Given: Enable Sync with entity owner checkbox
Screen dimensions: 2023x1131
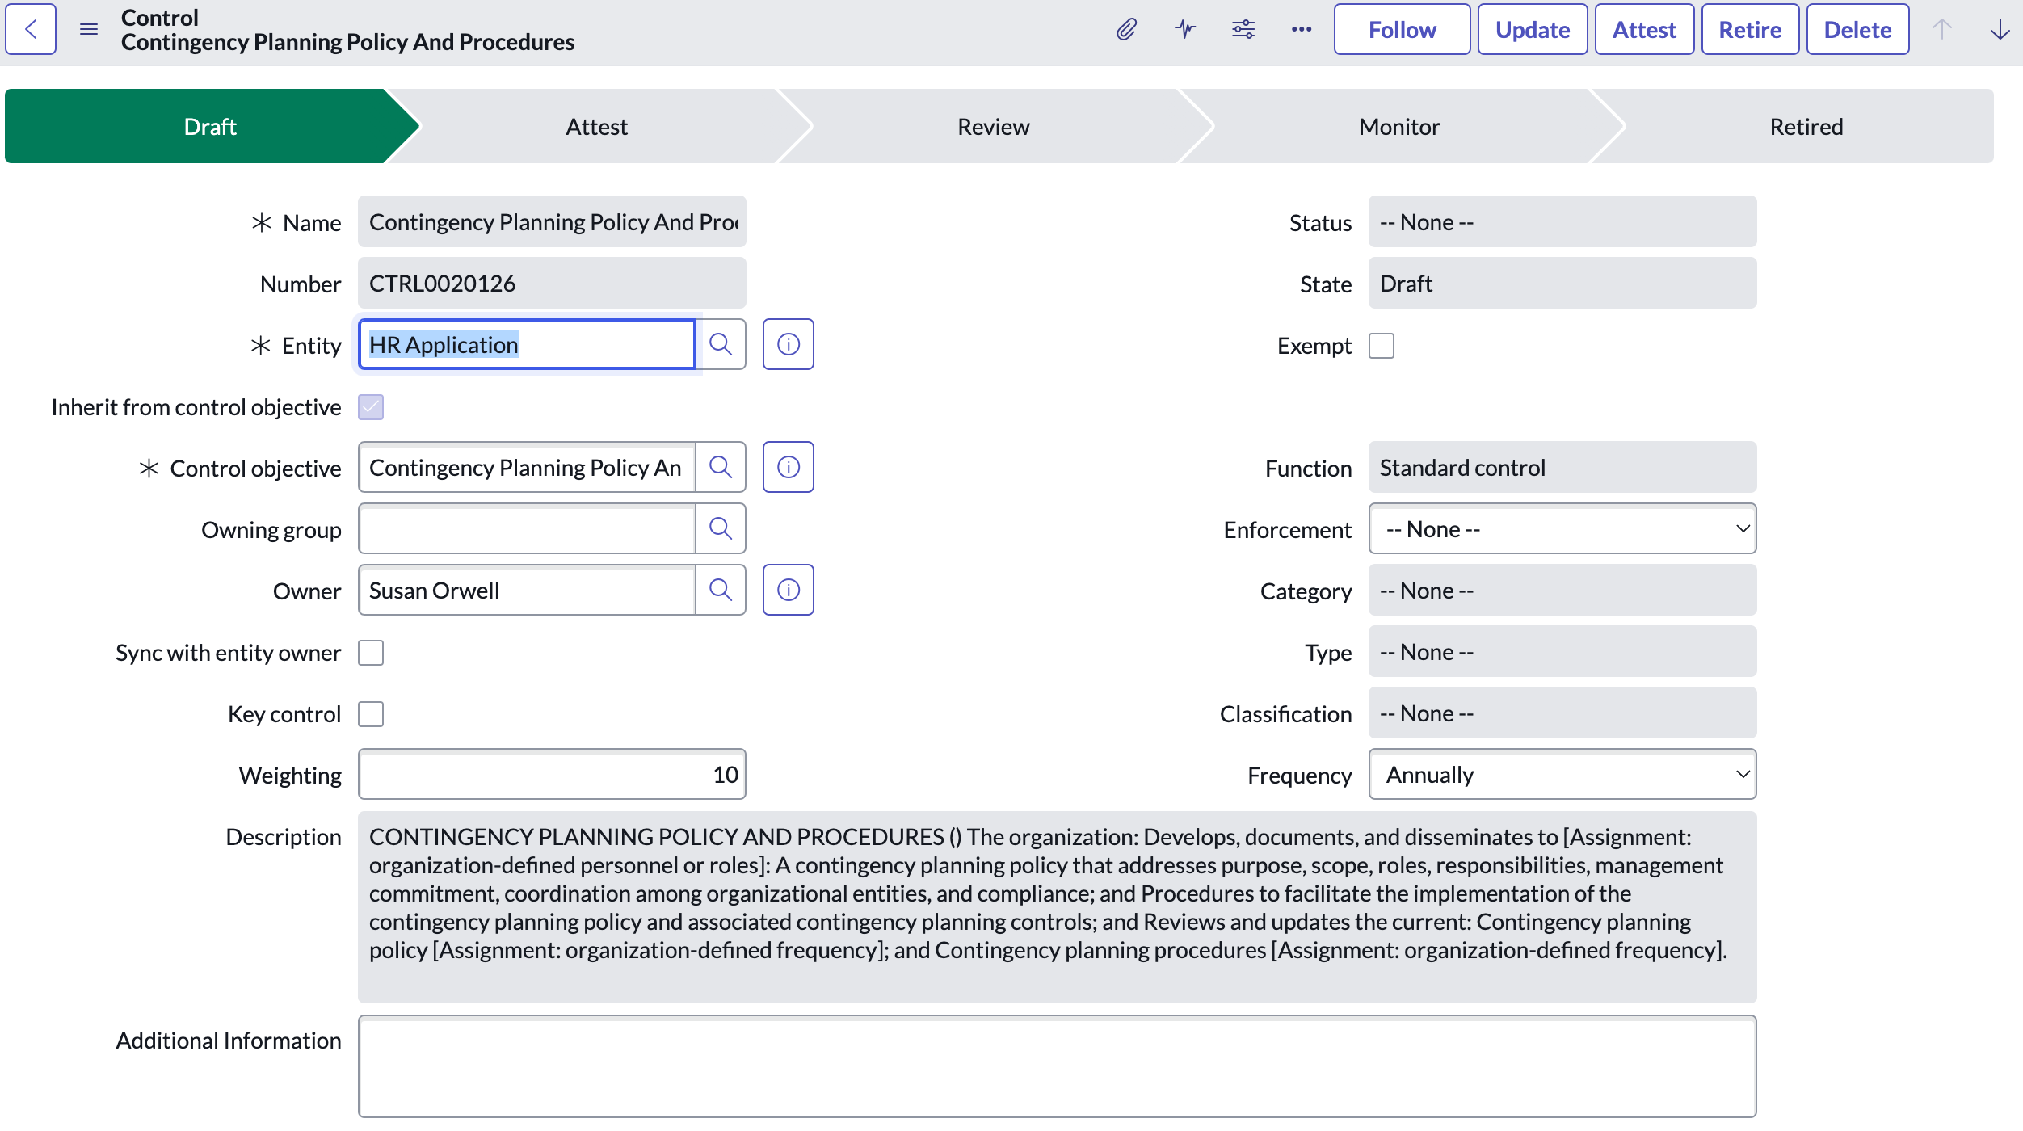Looking at the screenshot, I should point(371,653).
